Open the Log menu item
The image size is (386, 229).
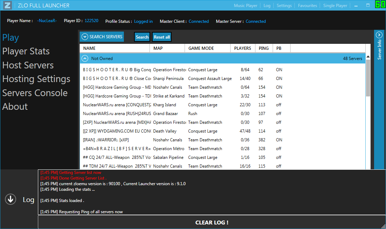[267, 5]
